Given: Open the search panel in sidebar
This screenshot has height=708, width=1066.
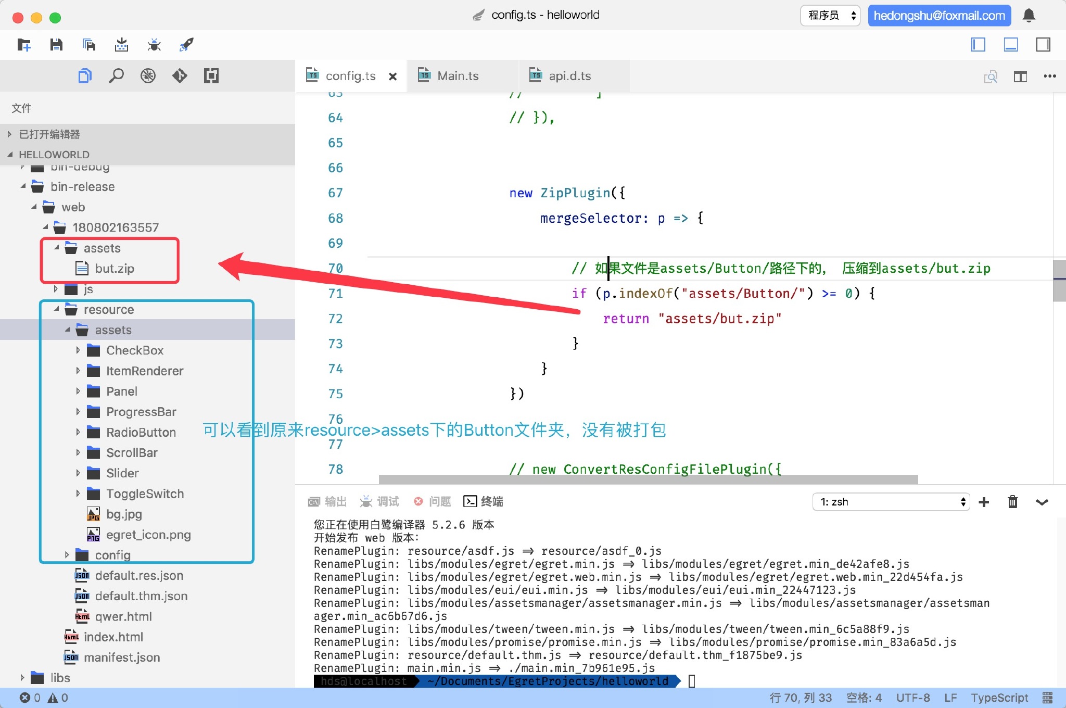Looking at the screenshot, I should point(116,76).
